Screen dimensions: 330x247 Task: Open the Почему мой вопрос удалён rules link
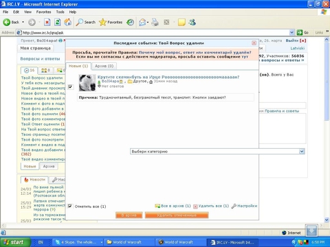click(195, 52)
